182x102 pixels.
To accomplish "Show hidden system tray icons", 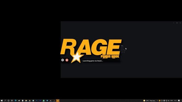I will (157, 101).
